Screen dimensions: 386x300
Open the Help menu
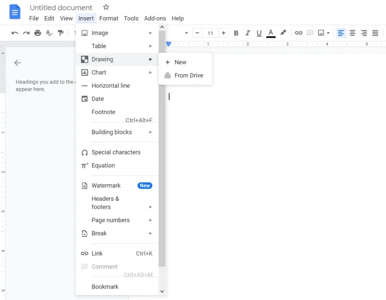(x=177, y=18)
